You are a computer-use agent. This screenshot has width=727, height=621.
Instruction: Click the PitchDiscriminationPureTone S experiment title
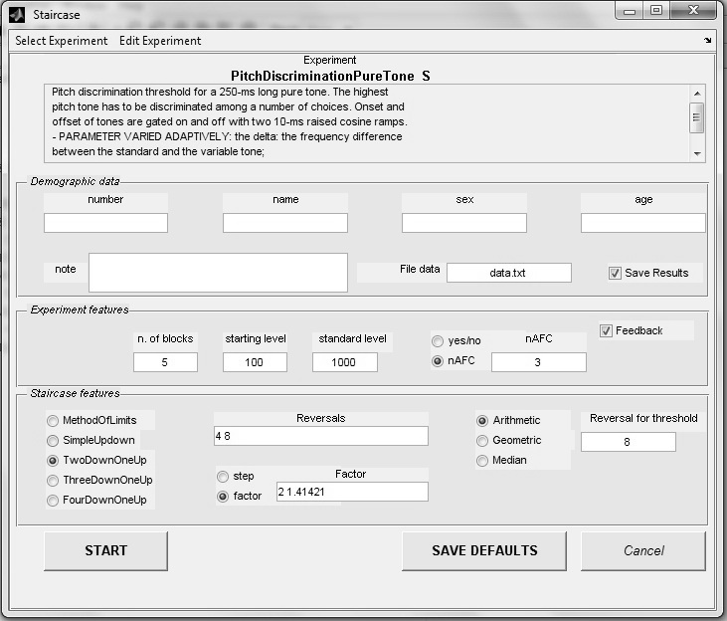coord(330,76)
